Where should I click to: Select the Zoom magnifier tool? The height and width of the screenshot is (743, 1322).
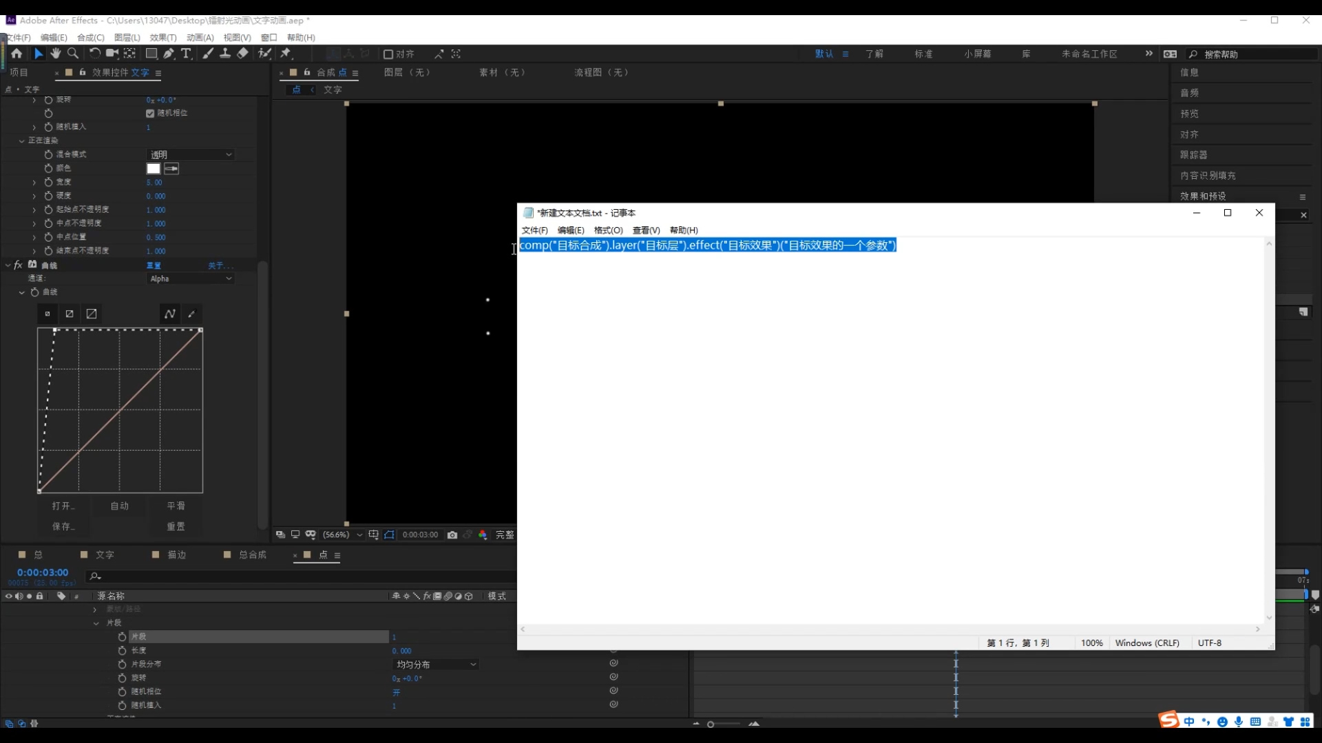(x=73, y=54)
